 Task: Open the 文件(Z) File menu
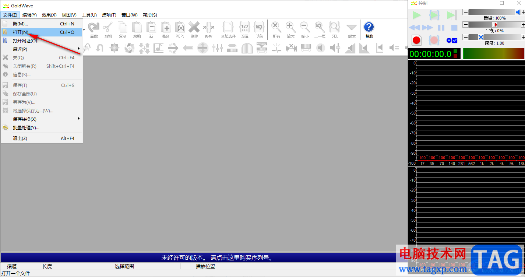(10, 15)
